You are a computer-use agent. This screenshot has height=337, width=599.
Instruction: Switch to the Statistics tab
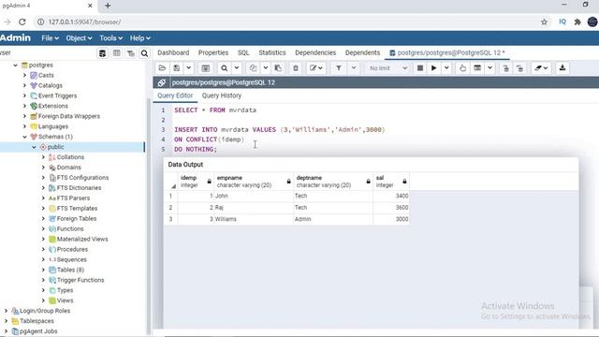pyautogui.click(x=272, y=52)
